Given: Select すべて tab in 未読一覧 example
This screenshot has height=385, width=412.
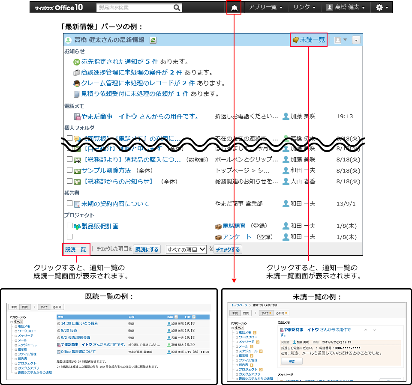Looking at the screenshot, I should [x=266, y=313].
